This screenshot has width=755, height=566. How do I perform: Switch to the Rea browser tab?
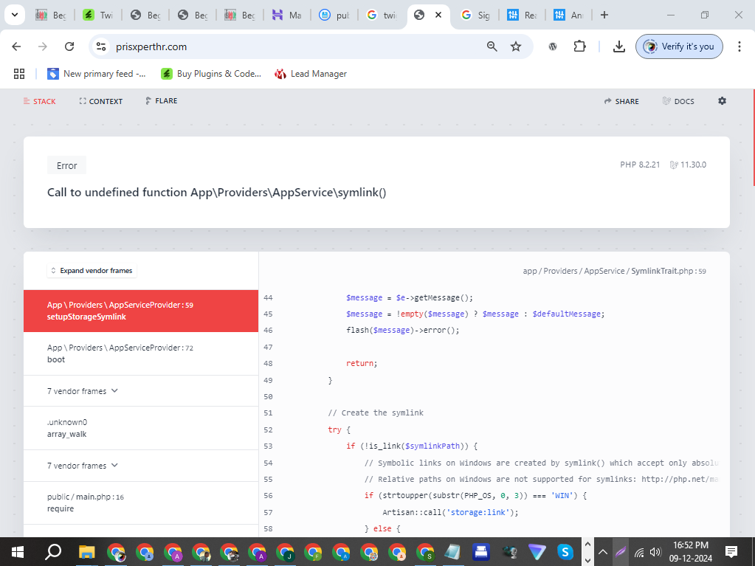point(523,15)
